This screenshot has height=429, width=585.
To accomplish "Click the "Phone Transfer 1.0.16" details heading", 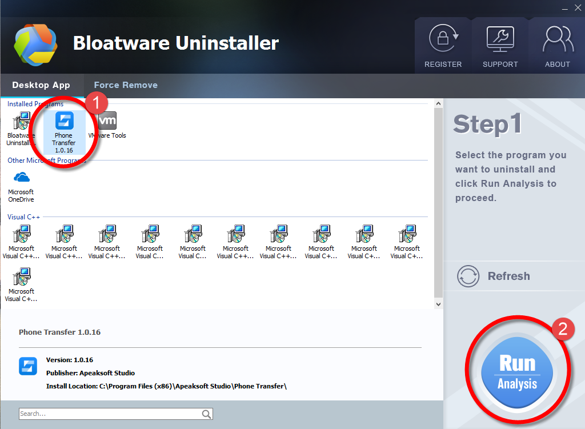I will (x=59, y=332).
